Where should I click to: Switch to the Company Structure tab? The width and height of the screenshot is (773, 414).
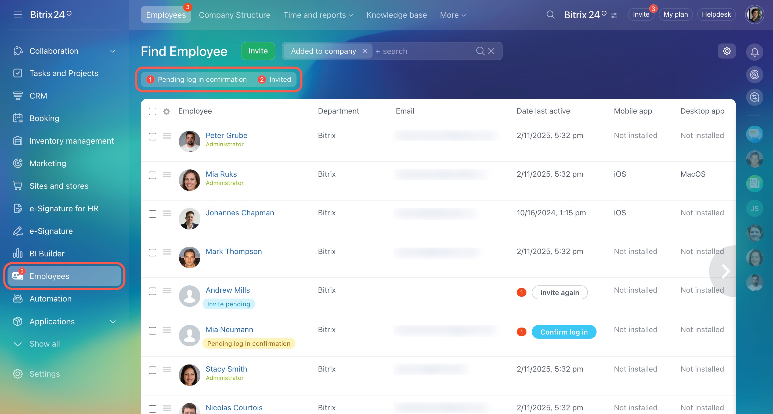234,15
